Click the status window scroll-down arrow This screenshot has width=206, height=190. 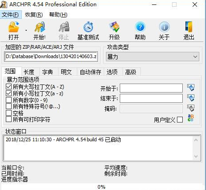(196, 156)
